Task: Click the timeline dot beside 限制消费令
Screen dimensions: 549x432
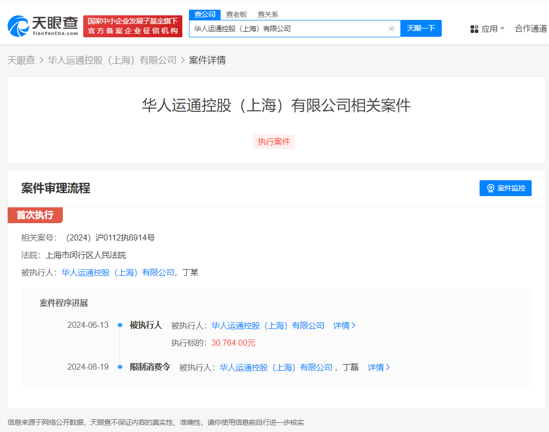Action: pos(119,367)
